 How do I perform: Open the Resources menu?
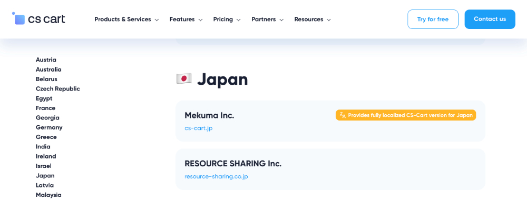tap(313, 19)
